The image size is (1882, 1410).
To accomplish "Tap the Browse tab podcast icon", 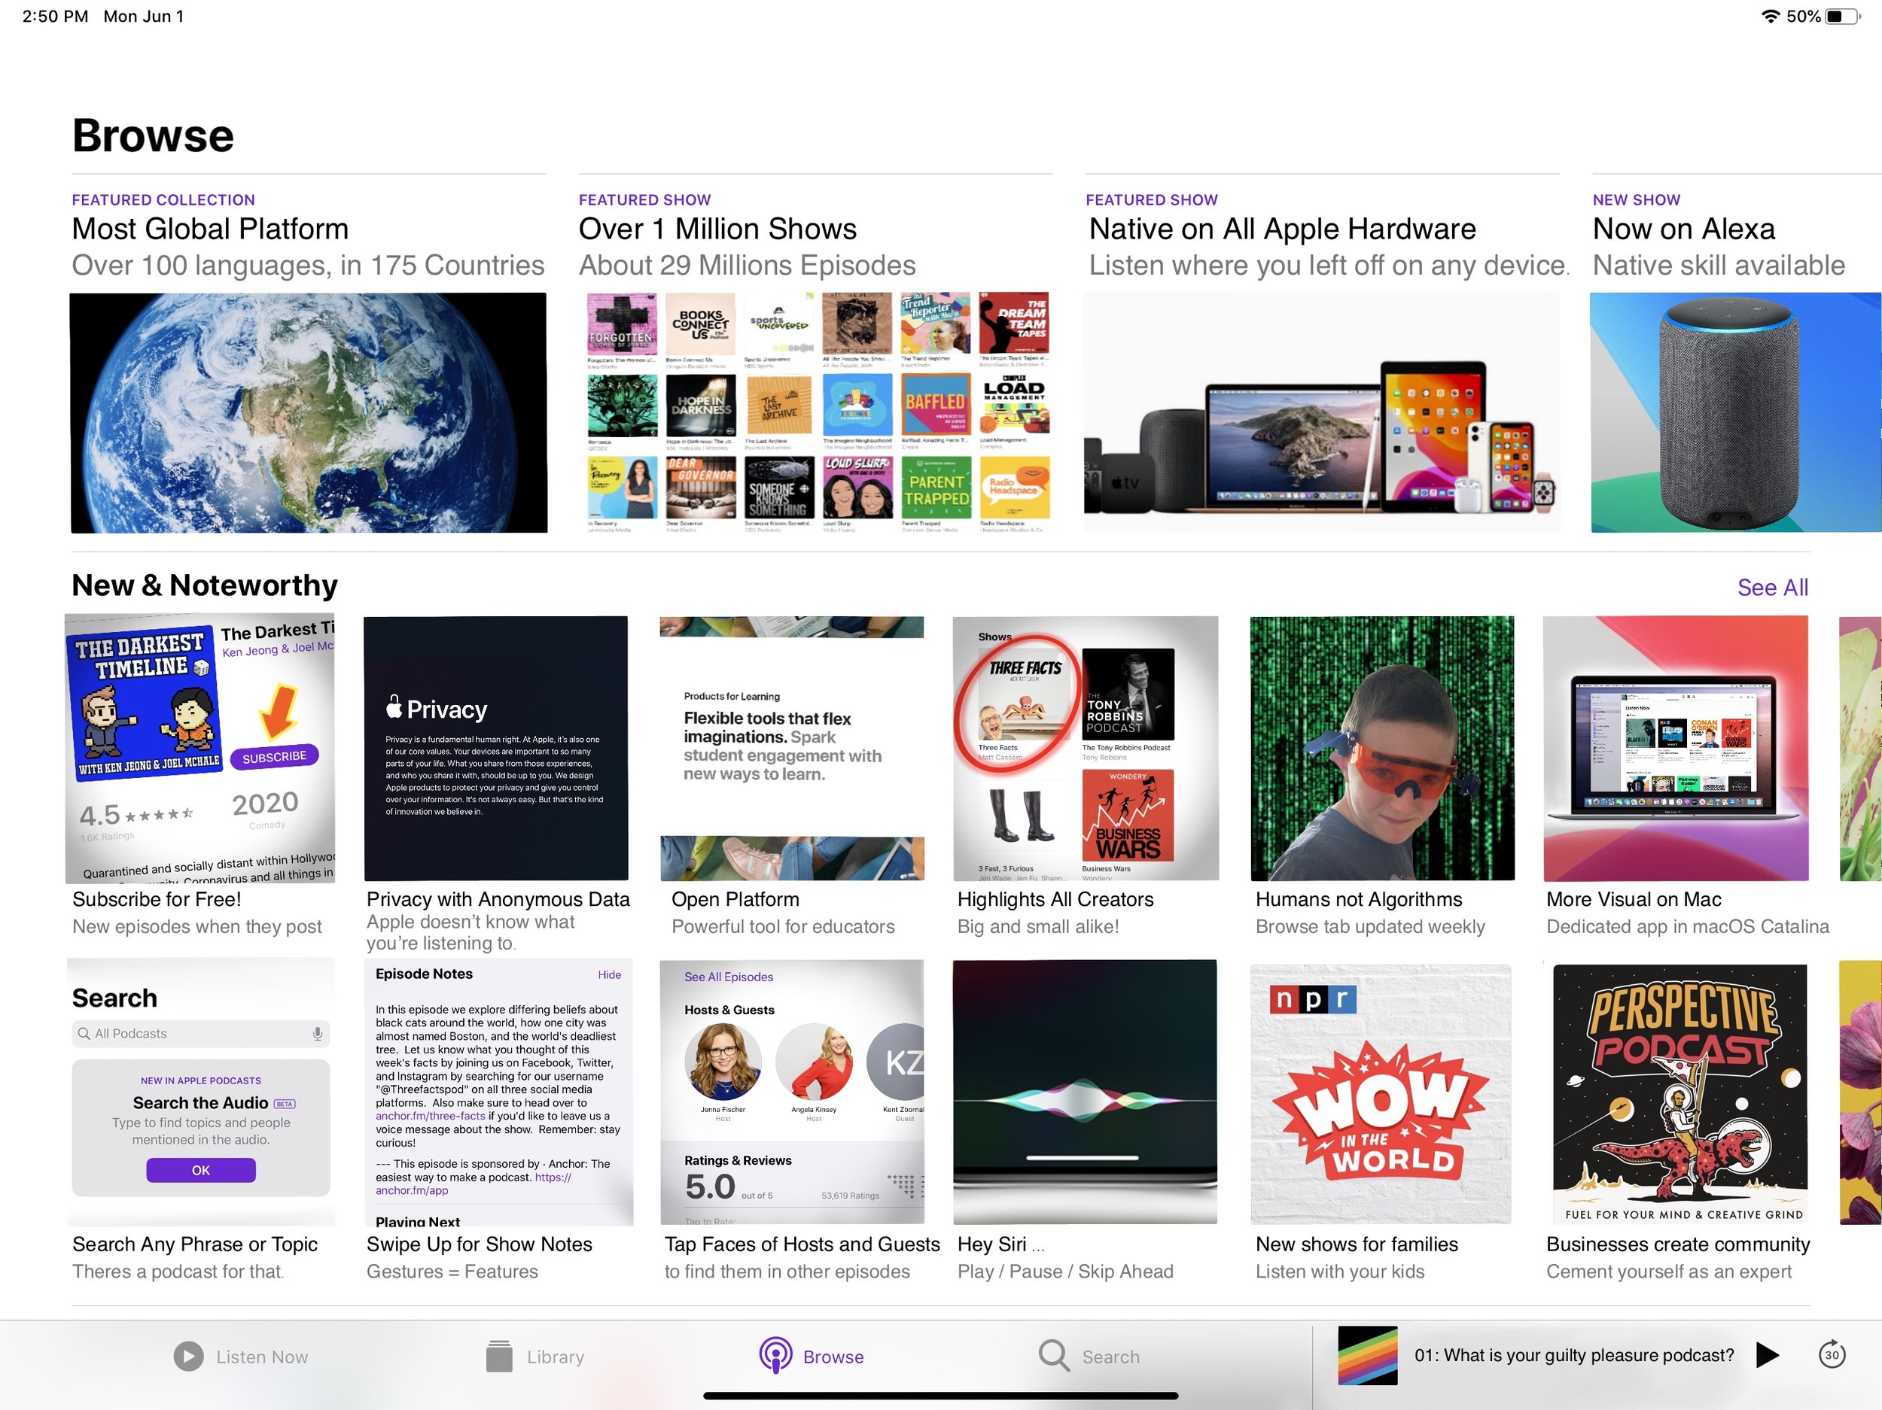I will click(775, 1356).
